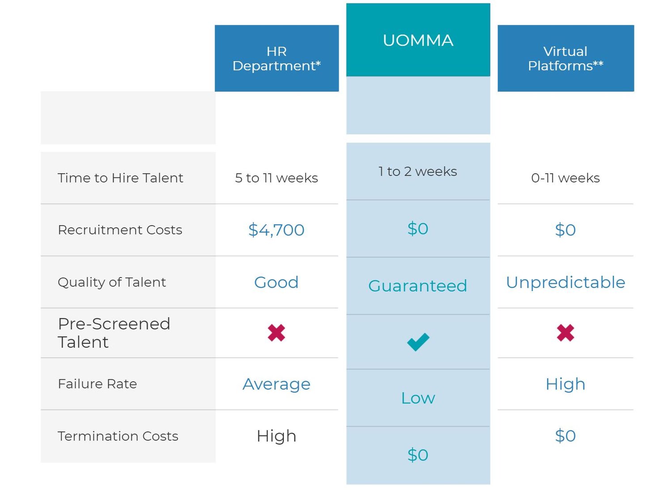671x497 pixels.
Task: Click the Average failure rate text
Action: point(276,384)
